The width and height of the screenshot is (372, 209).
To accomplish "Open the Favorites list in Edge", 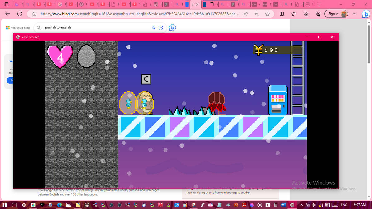I will [294, 14].
